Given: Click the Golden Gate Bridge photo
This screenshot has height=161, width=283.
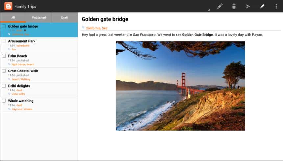Looking at the screenshot, I should tap(180, 86).
